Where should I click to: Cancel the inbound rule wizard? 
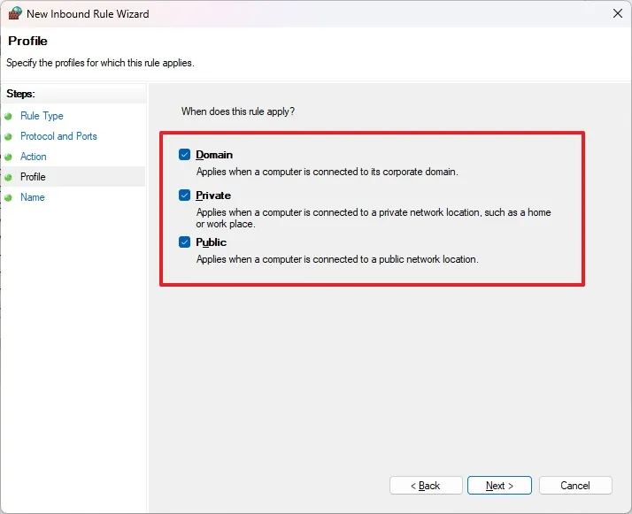coord(575,486)
